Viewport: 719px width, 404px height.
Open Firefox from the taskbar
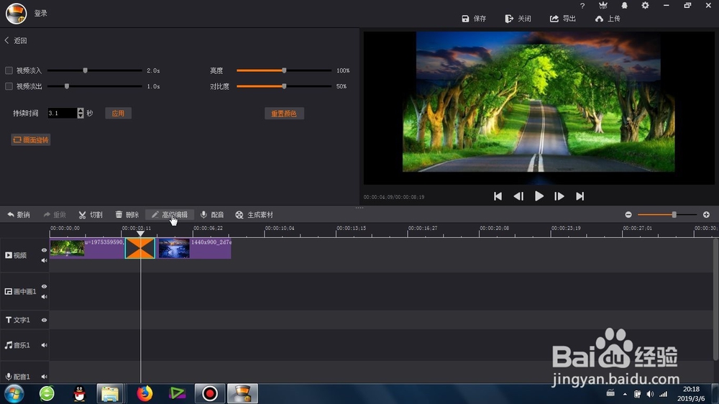pyautogui.click(x=145, y=394)
